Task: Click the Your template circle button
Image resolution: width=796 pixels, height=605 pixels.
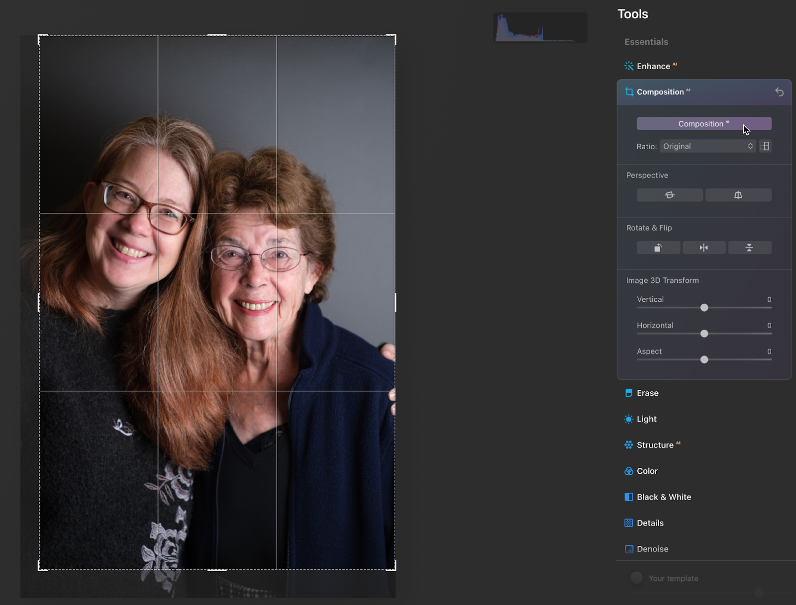Action: [636, 578]
